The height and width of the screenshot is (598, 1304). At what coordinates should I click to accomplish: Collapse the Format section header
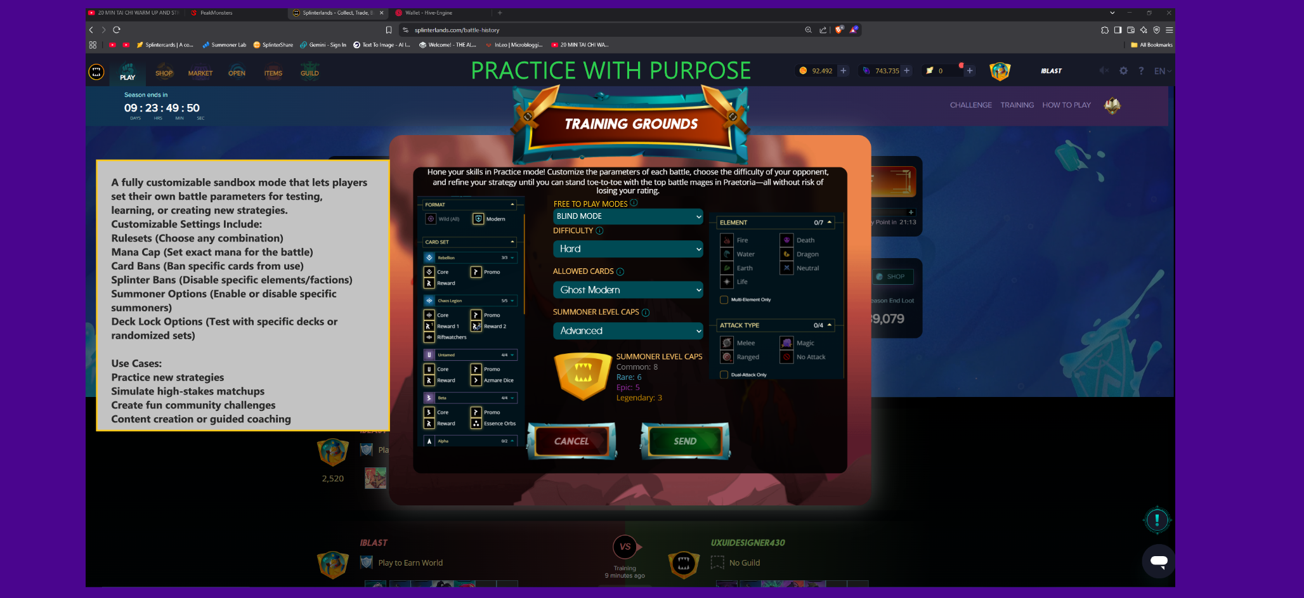[x=470, y=205]
